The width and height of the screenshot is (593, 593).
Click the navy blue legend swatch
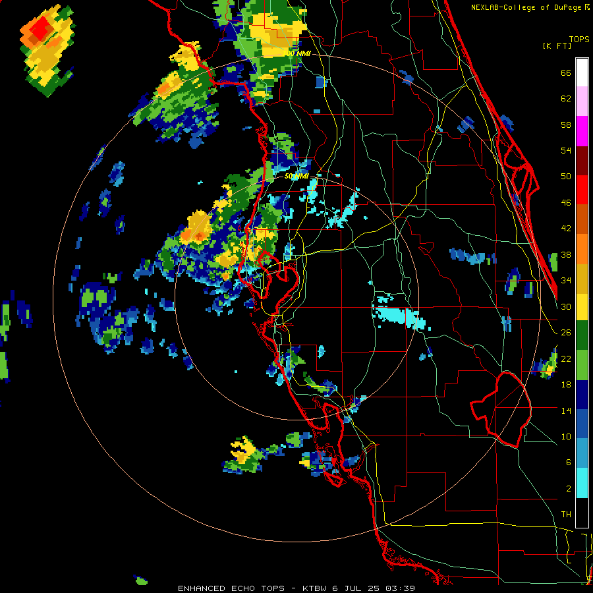pyautogui.click(x=582, y=395)
